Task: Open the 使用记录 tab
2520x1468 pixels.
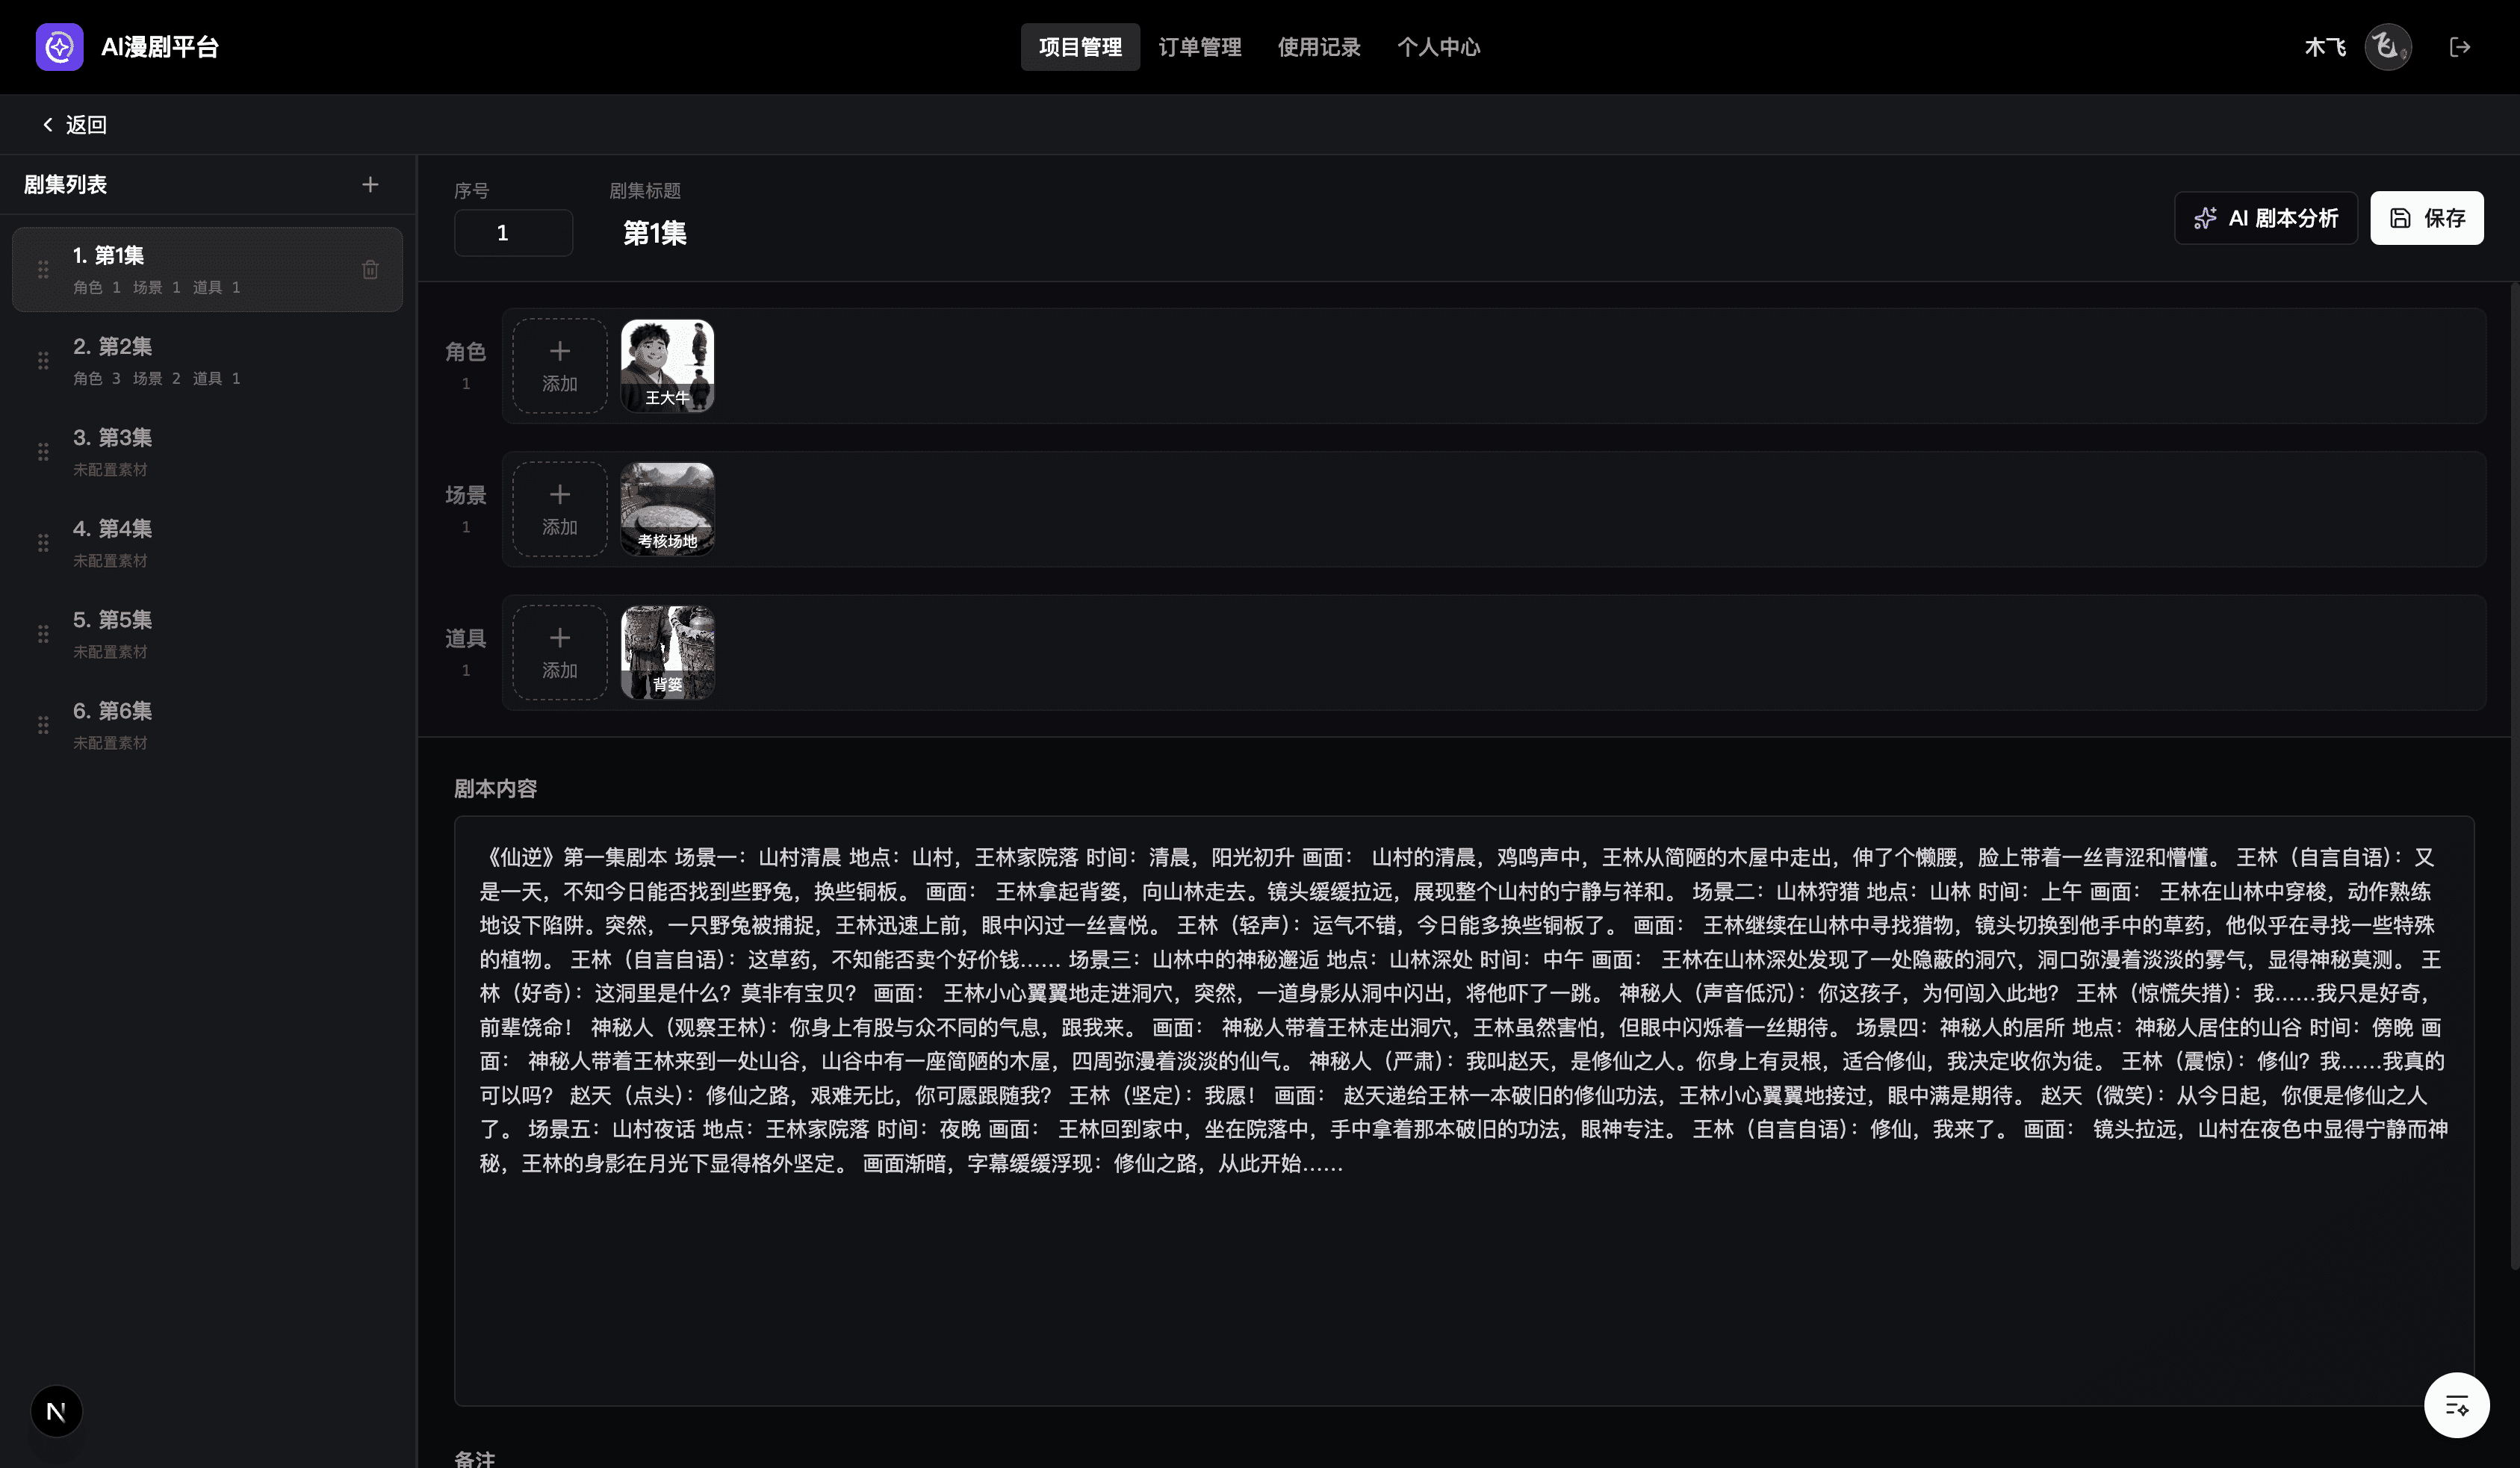Action: tap(1318, 47)
